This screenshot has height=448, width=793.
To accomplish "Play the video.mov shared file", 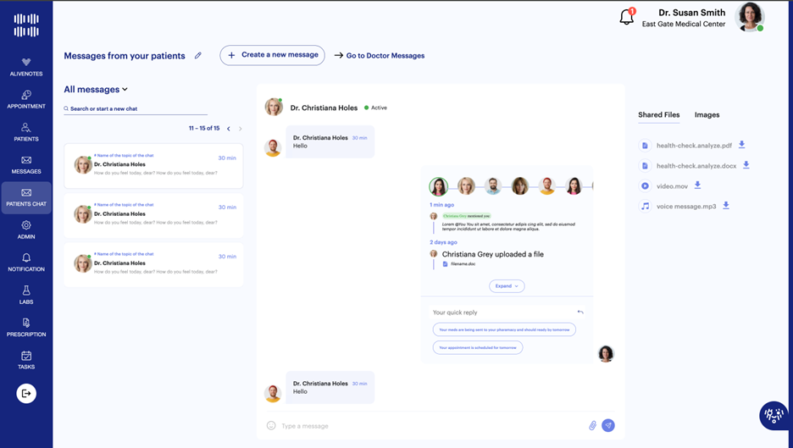I will coord(646,185).
